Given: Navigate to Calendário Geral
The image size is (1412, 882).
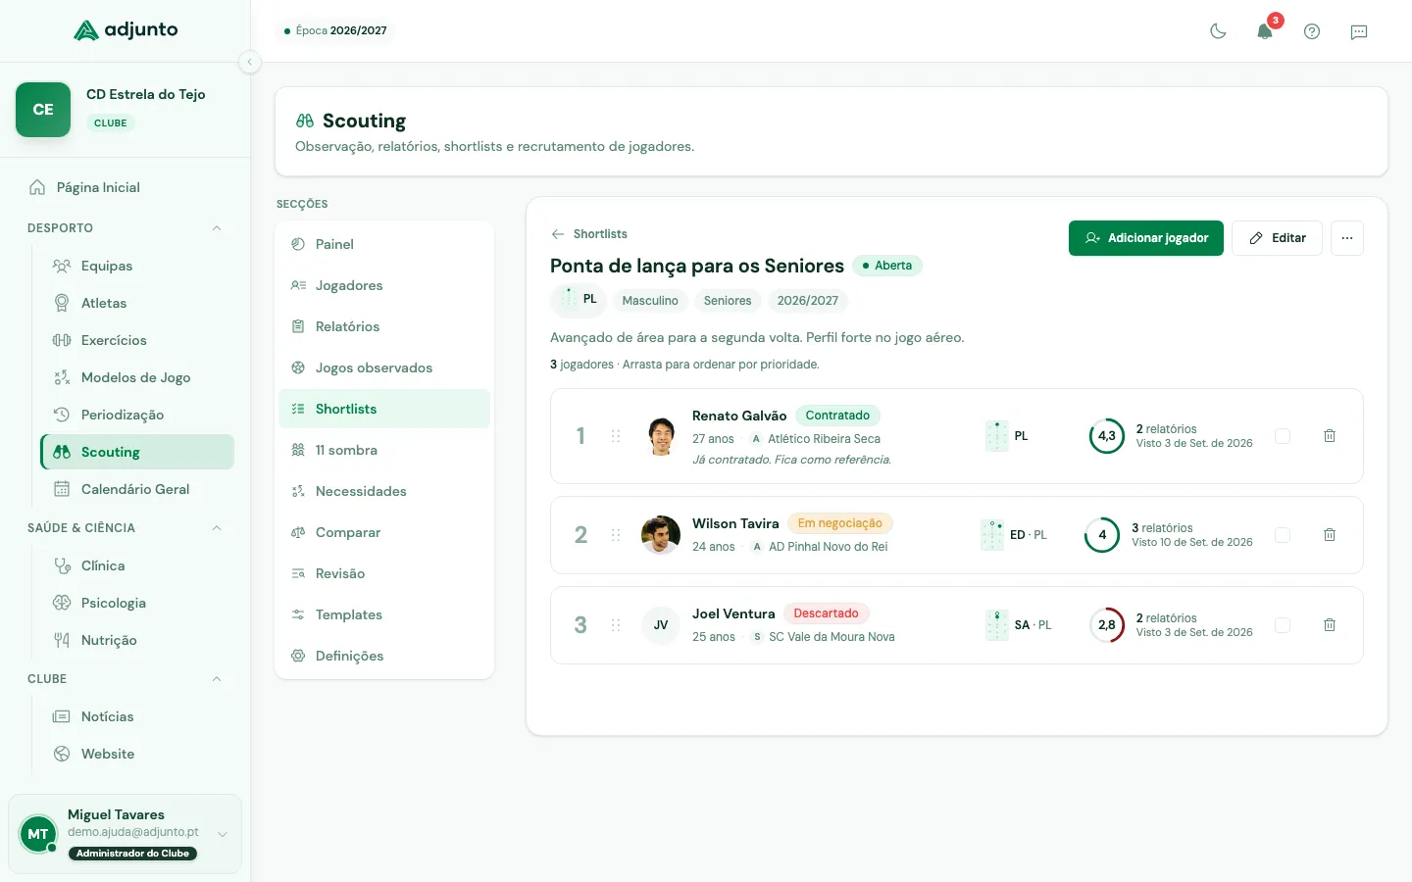Looking at the screenshot, I should 137,489.
